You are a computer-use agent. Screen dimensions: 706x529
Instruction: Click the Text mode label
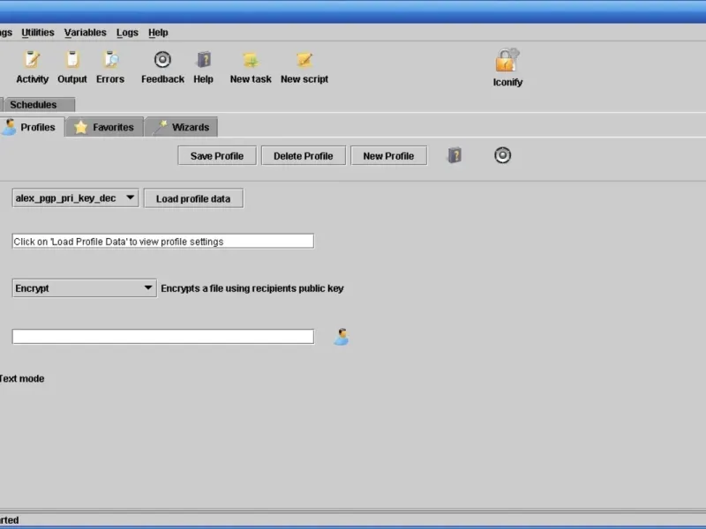[21, 379]
